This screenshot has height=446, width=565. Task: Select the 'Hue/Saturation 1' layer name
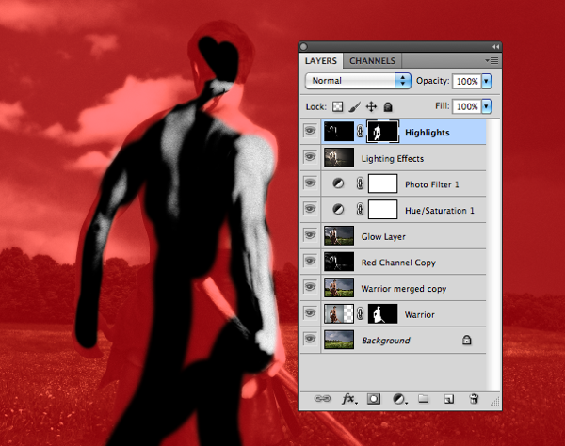coord(439,211)
